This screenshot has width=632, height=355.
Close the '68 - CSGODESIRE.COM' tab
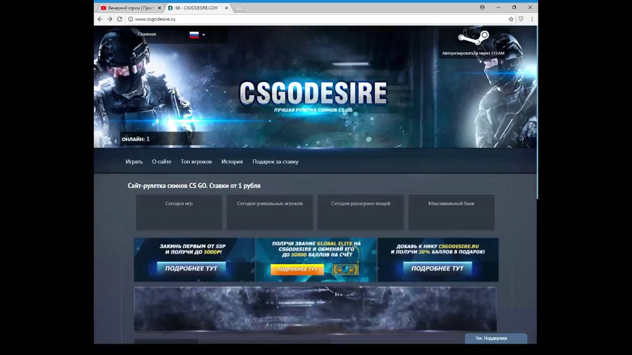tap(227, 8)
